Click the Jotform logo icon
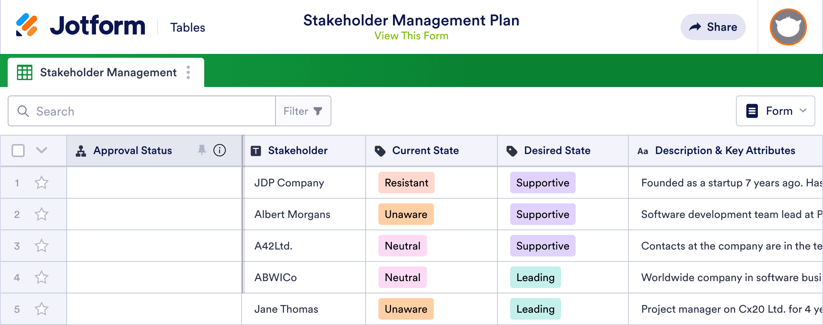The height and width of the screenshot is (325, 823). [x=27, y=25]
